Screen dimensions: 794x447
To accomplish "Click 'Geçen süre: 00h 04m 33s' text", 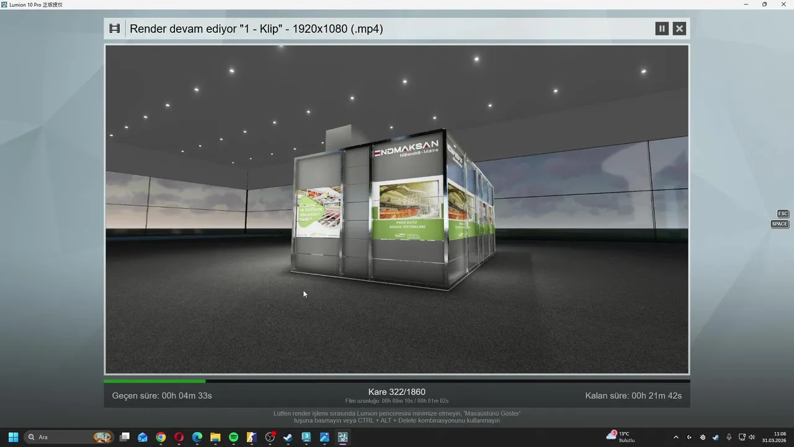I will [162, 395].
